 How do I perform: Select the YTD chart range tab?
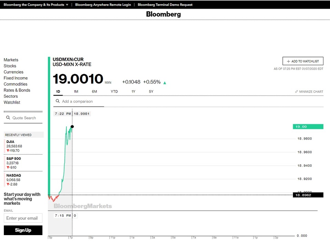pos(114,91)
